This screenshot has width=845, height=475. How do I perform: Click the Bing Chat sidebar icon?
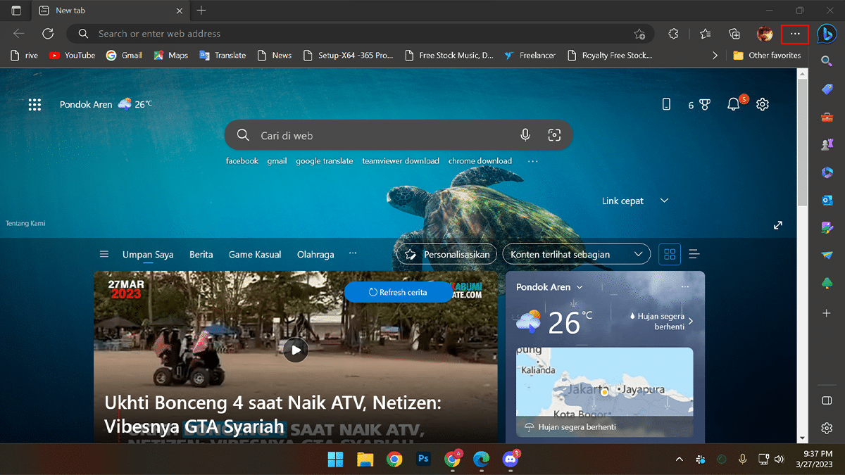click(827, 34)
